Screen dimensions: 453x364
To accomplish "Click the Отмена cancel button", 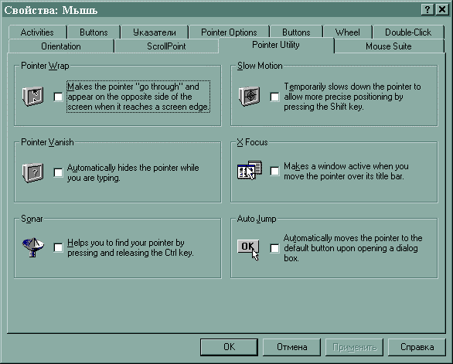I will [291, 347].
